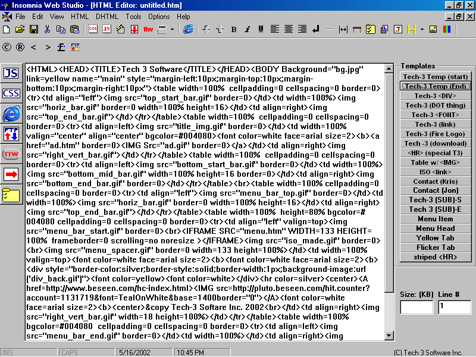Click the FTP icon in left sidebar
476x357 pixels.
pyautogui.click(x=11, y=134)
